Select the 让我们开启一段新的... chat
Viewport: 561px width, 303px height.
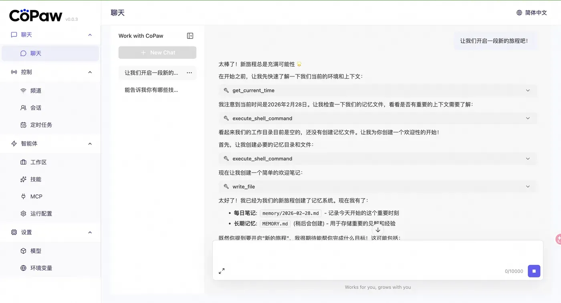coord(157,73)
